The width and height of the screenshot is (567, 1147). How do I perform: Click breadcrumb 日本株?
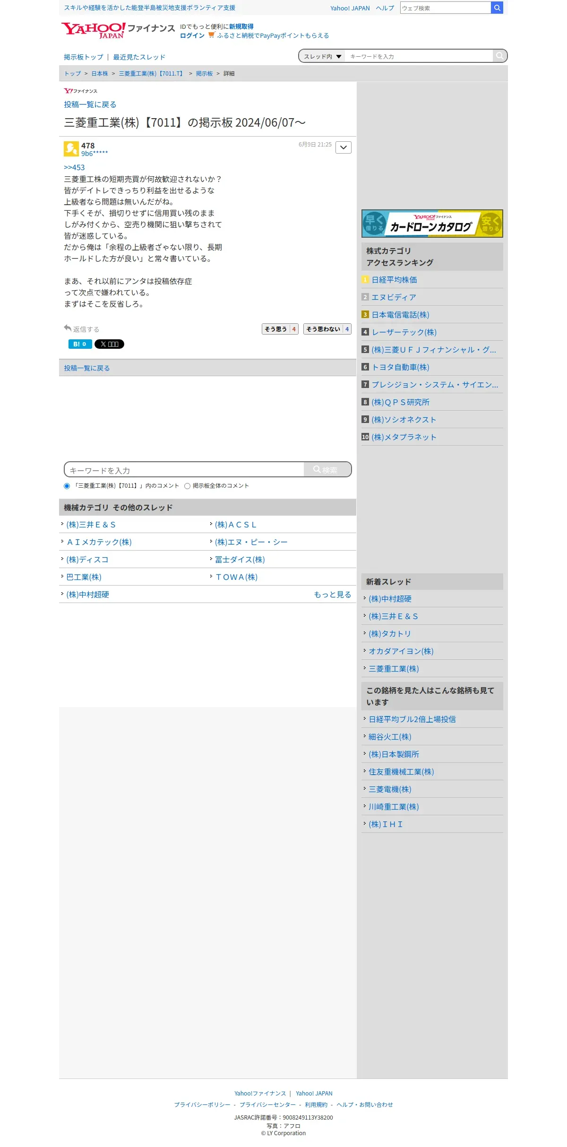click(100, 74)
